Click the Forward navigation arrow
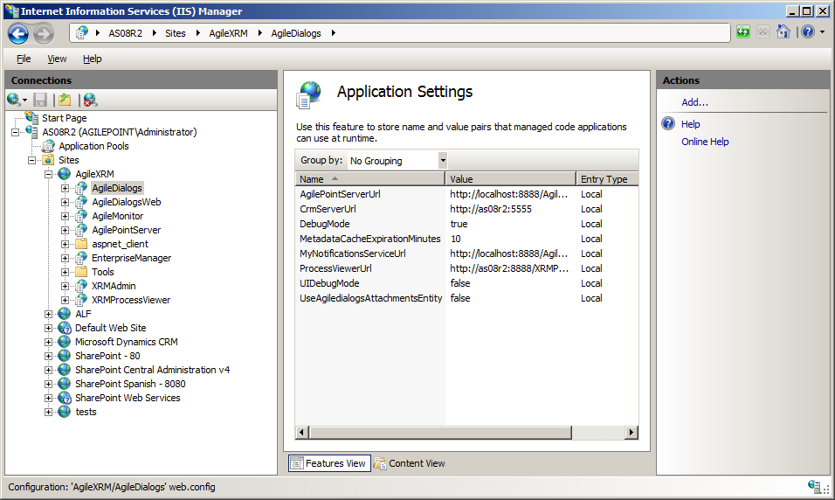 [x=44, y=33]
